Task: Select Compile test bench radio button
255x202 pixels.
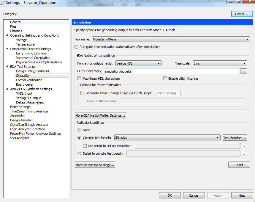Action: (x=79, y=138)
